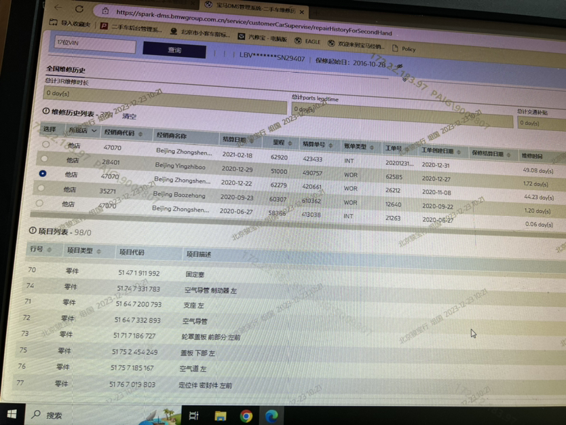Select radio for the 2020-06-27 repair row
The image size is (566, 425).
coord(39,203)
